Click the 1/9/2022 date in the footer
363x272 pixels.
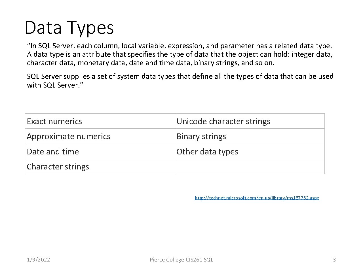click(x=39, y=260)
